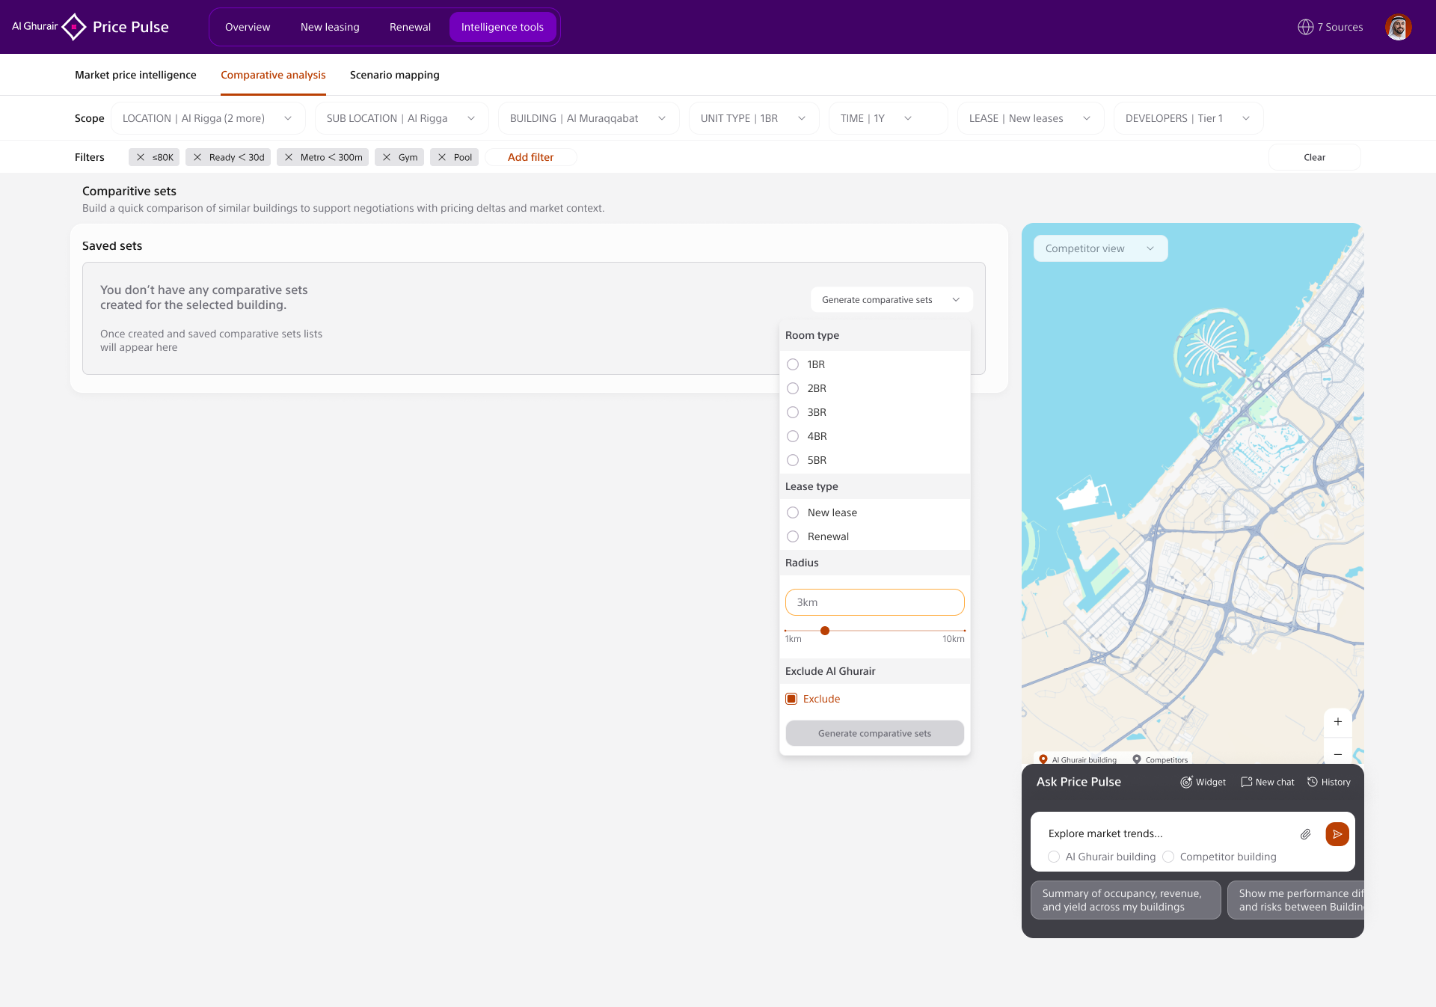Open the LEASE New leases dropdown
The height and width of the screenshot is (1007, 1436).
[x=1031, y=118]
